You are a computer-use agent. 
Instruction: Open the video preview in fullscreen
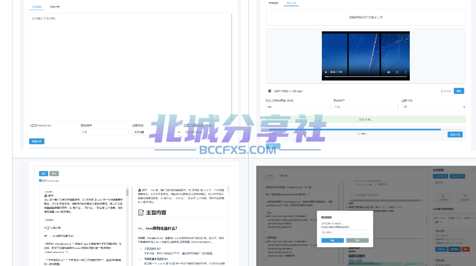pos(397,72)
